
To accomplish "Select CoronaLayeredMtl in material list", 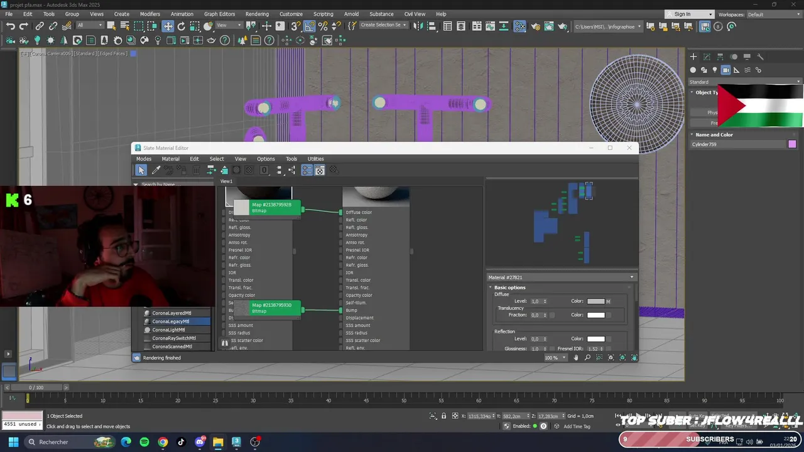I will (171, 313).
